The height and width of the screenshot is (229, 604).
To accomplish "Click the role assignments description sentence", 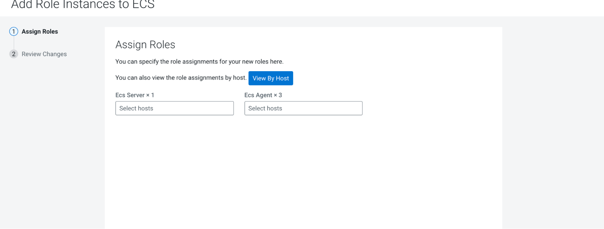I will click(199, 62).
